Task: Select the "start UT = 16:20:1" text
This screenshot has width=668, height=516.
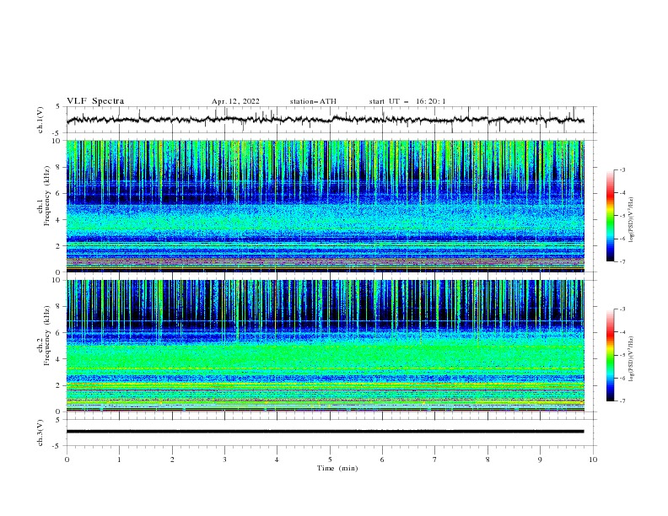Action: pos(407,101)
